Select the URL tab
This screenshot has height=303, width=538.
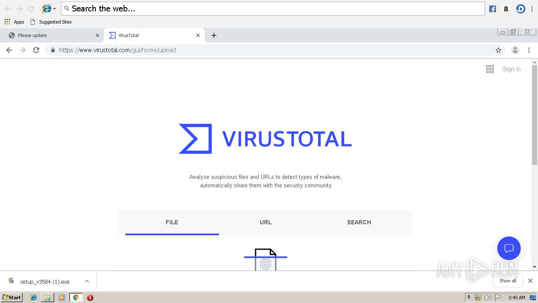266,222
